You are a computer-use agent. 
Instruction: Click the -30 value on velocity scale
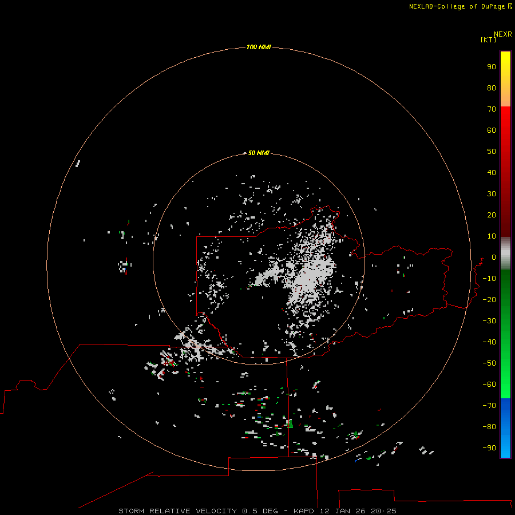[x=489, y=321]
